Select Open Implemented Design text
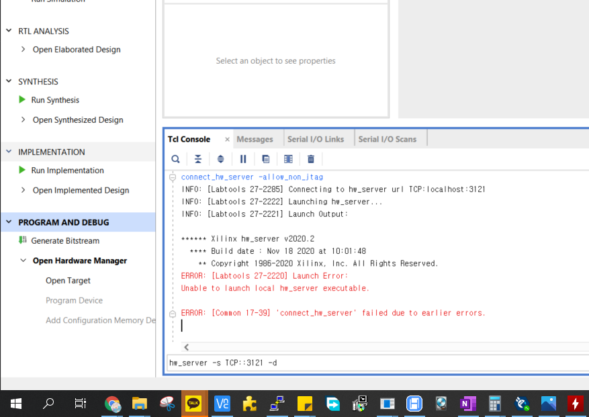589x417 pixels. tap(81, 190)
